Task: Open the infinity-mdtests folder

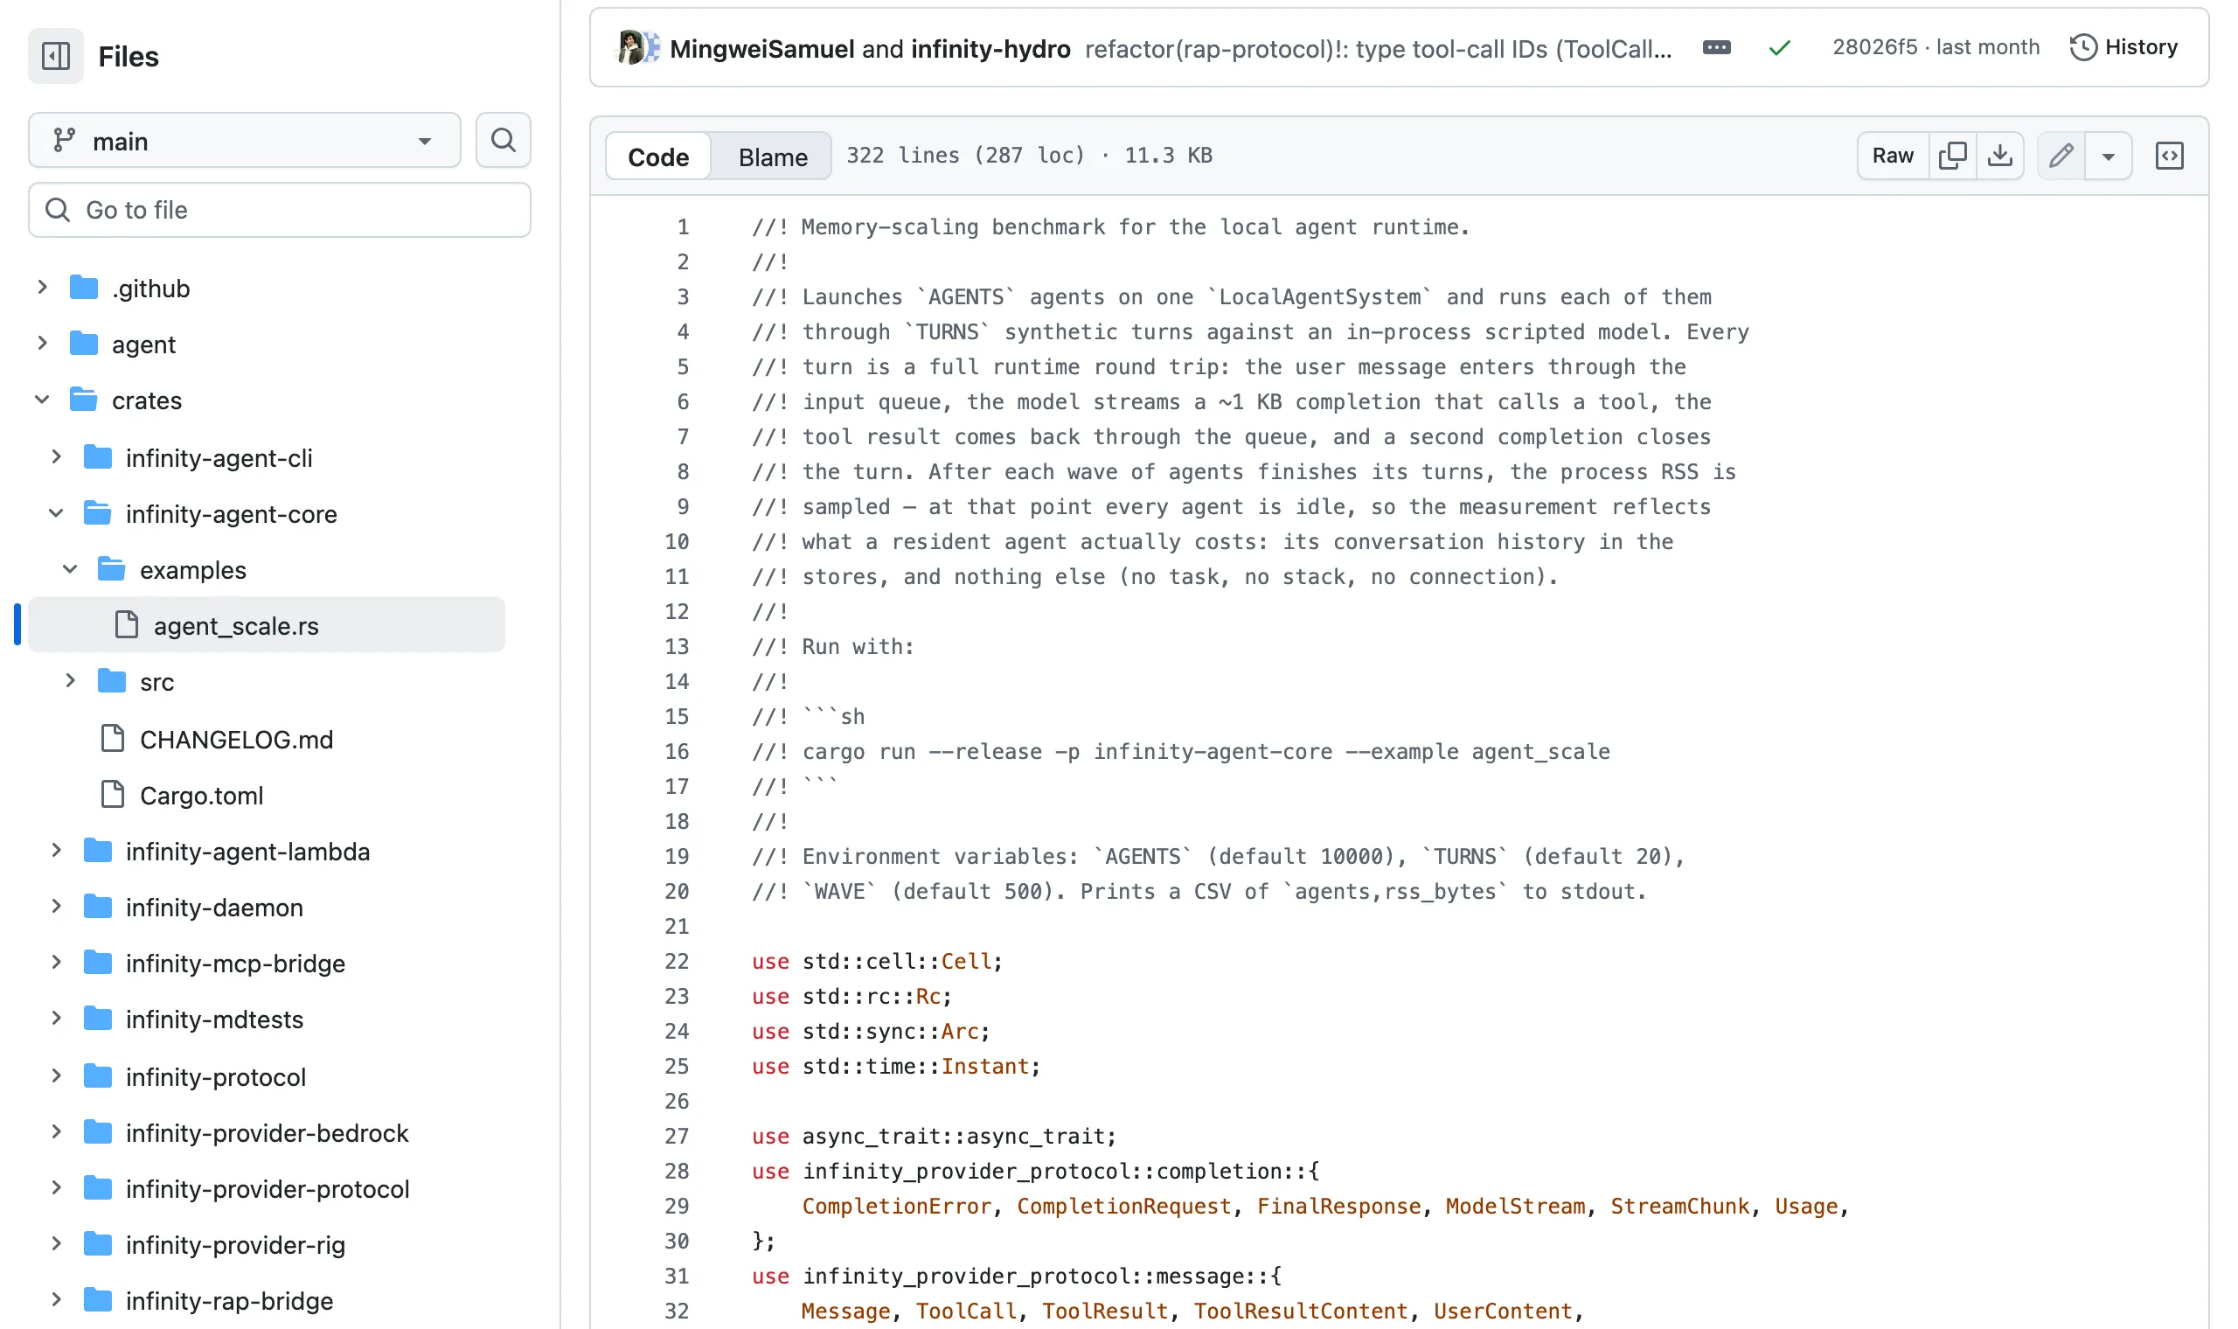Action: click(x=215, y=1020)
